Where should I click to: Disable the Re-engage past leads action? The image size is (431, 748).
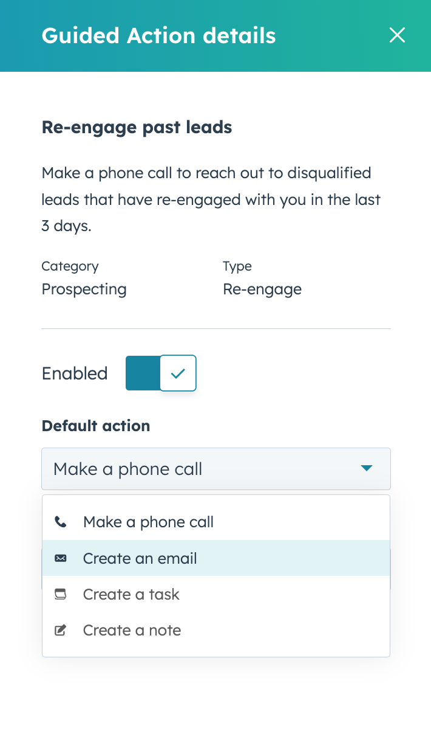[160, 373]
